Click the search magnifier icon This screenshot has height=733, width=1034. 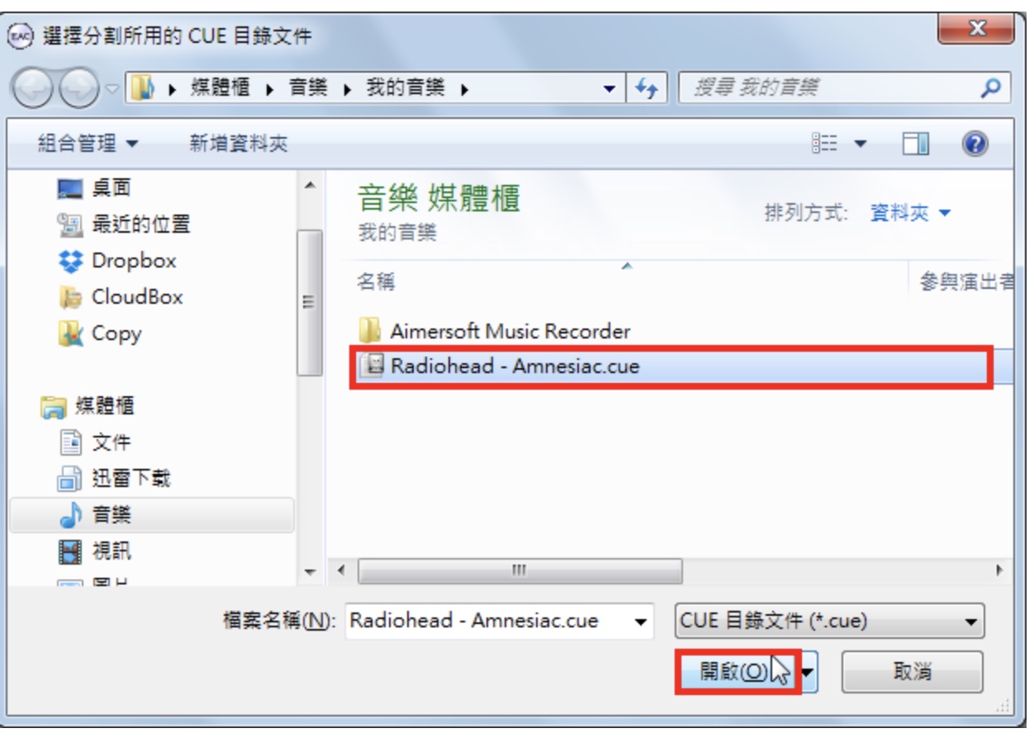coord(993,87)
